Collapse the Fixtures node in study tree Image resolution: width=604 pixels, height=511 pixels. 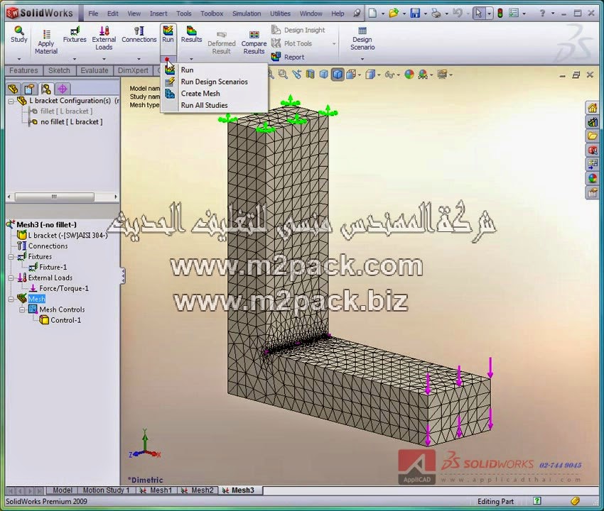(11, 257)
